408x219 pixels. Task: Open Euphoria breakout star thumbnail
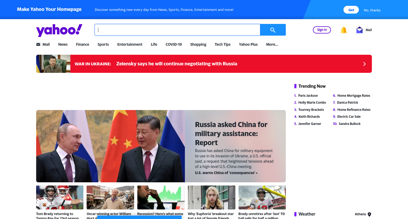211,197
